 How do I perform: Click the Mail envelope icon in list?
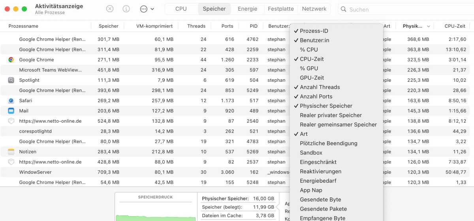tap(11, 111)
